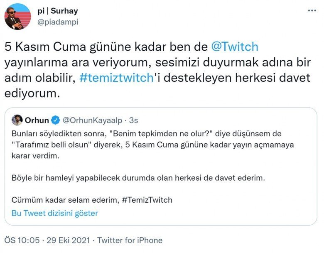The width and height of the screenshot is (324, 253).
Task: Click the Orhun display name
Action: [37, 120]
